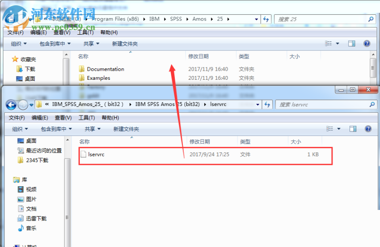Expand 包含到库中 dropdown in lservrc window

tap(56, 129)
